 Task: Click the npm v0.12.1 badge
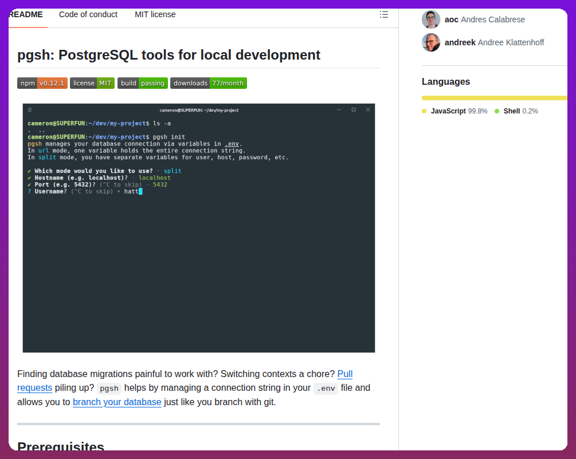point(42,83)
